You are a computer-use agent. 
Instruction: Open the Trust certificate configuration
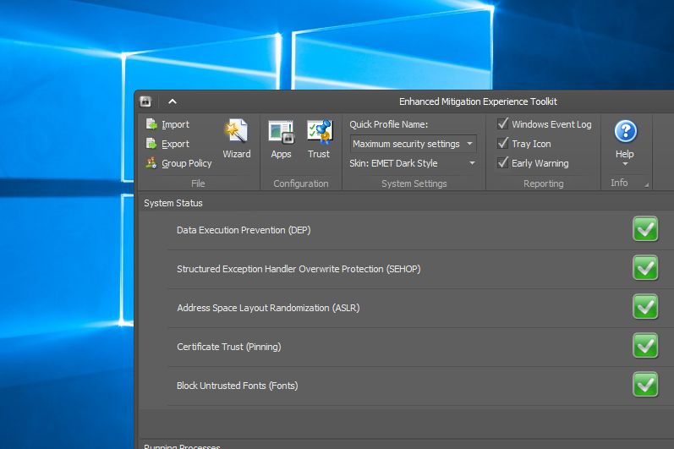click(319, 140)
